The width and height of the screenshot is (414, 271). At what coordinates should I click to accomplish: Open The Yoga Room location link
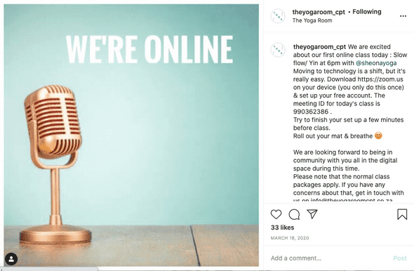[x=312, y=20]
